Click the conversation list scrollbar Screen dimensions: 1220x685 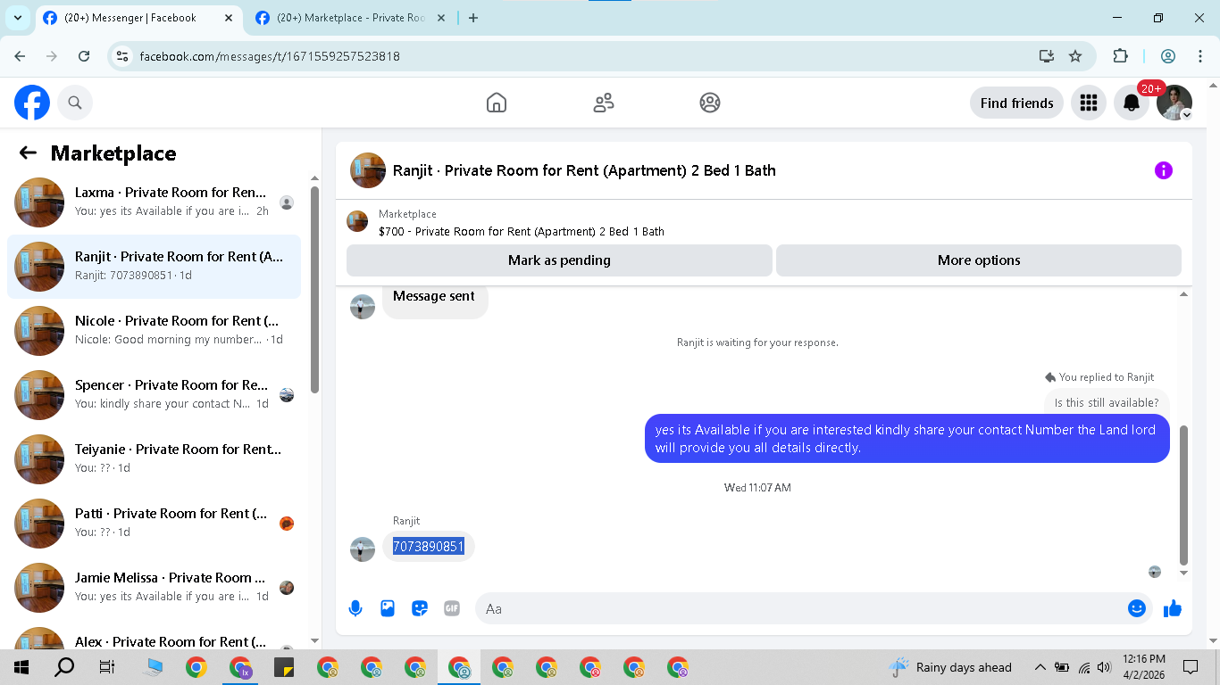pos(314,290)
